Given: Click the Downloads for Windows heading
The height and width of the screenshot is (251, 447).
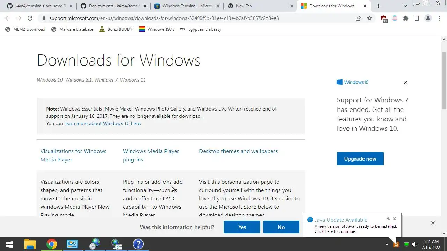Looking at the screenshot, I should 118,60.
